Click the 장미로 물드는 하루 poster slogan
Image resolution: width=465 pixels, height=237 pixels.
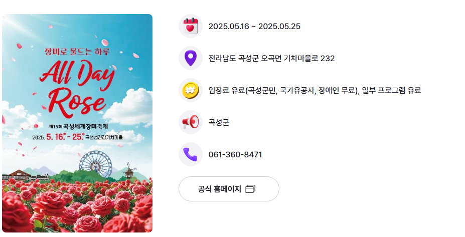pyautogui.click(x=77, y=52)
